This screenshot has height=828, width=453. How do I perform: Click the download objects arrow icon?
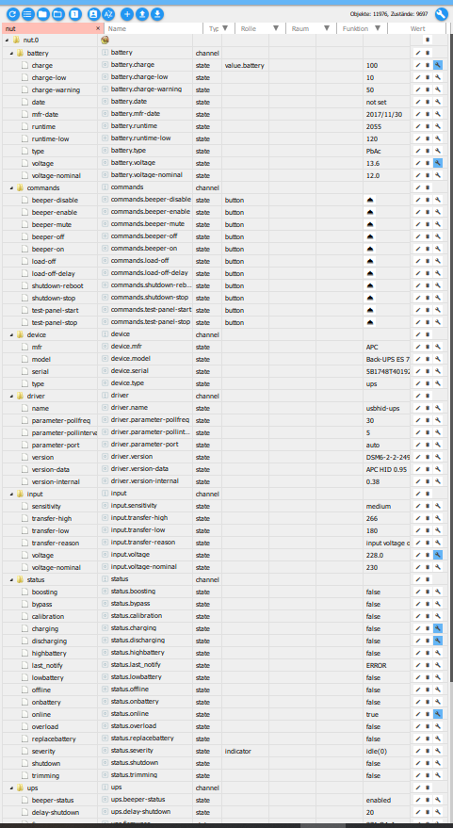tap(156, 14)
